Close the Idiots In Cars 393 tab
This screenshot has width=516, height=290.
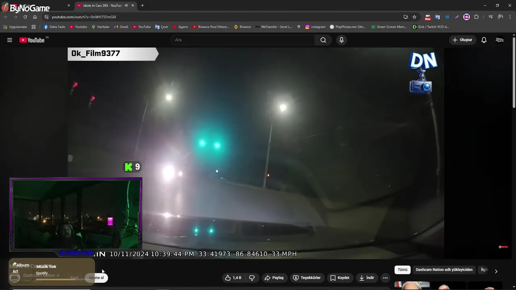coord(133,5)
